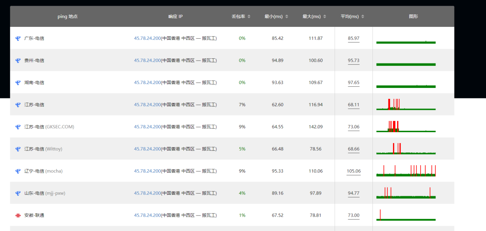
Task: Click the China Telecom icon beside 贵州-电信
Action: (x=18, y=61)
